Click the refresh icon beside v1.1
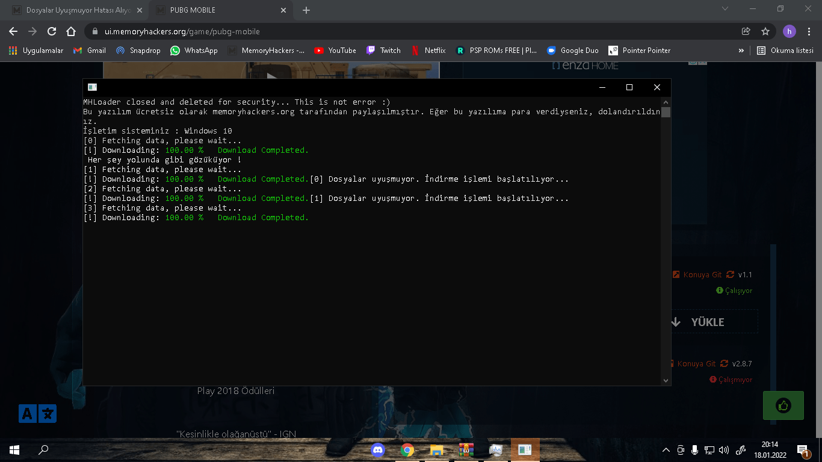 [x=730, y=274]
